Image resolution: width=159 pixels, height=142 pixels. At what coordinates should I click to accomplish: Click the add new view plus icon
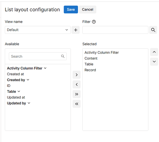(x=76, y=30)
